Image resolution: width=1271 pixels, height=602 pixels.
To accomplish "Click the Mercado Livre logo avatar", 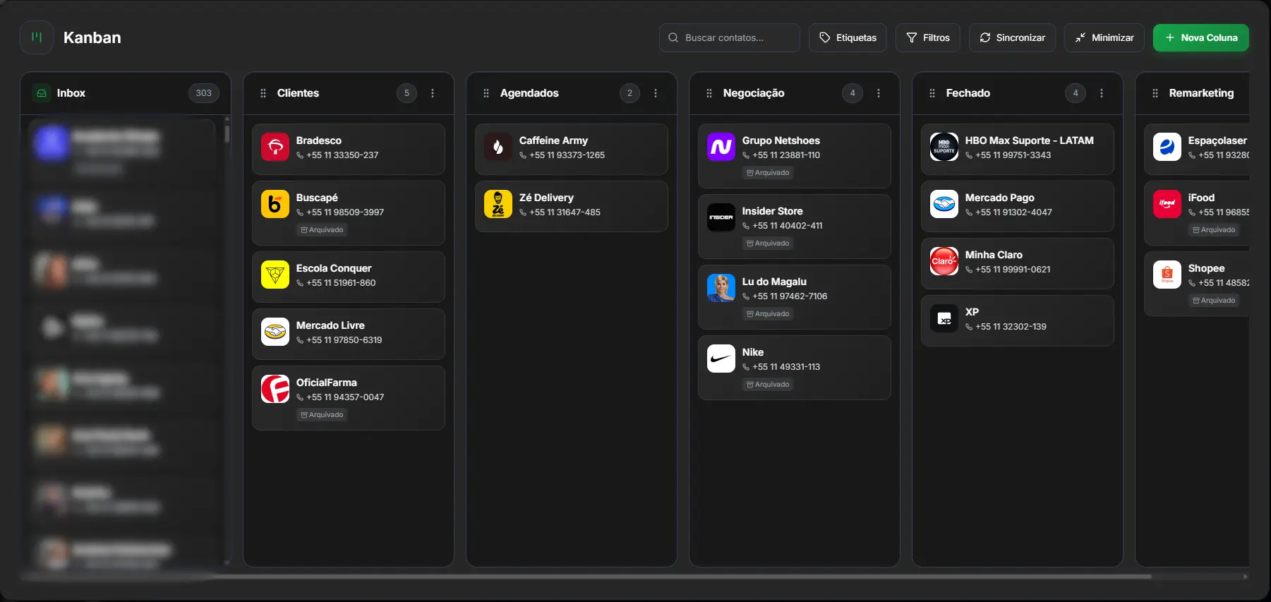I will pos(275,332).
